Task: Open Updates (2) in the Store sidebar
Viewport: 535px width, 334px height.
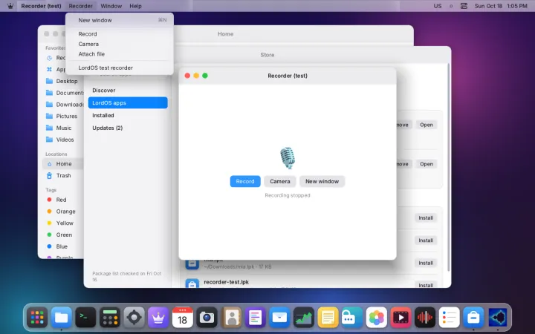Action: pyautogui.click(x=128, y=128)
